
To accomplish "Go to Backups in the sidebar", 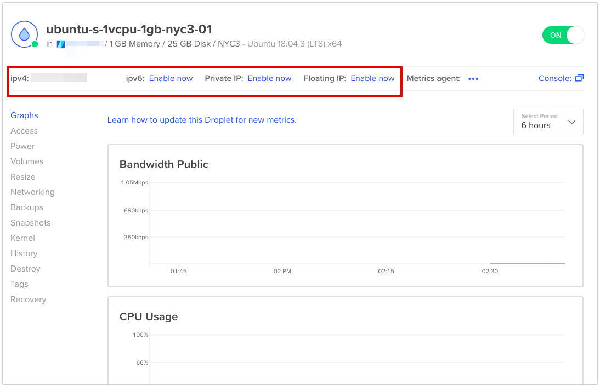I will [27, 207].
